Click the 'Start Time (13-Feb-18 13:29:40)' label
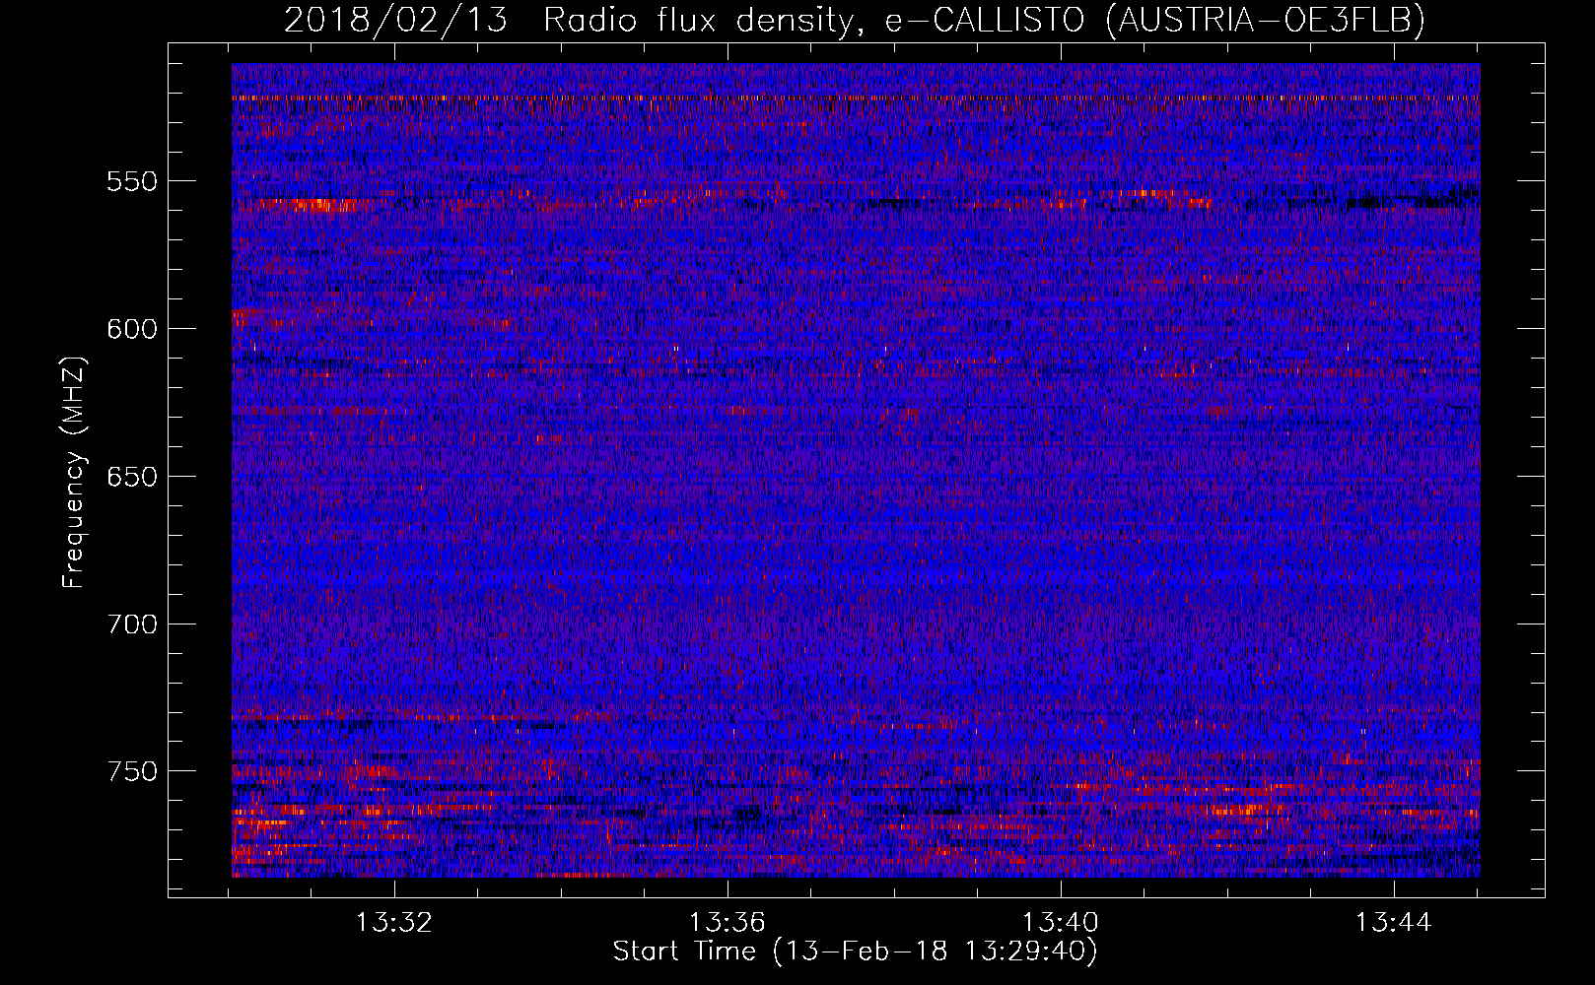This screenshot has width=1595, height=985. click(855, 952)
